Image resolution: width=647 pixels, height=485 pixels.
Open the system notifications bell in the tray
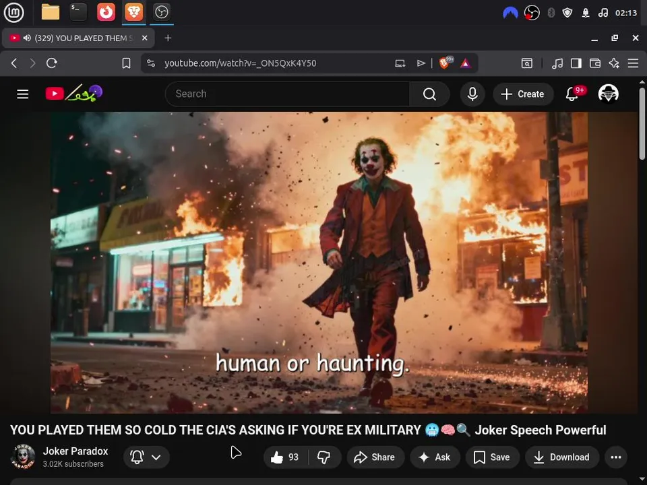586,13
